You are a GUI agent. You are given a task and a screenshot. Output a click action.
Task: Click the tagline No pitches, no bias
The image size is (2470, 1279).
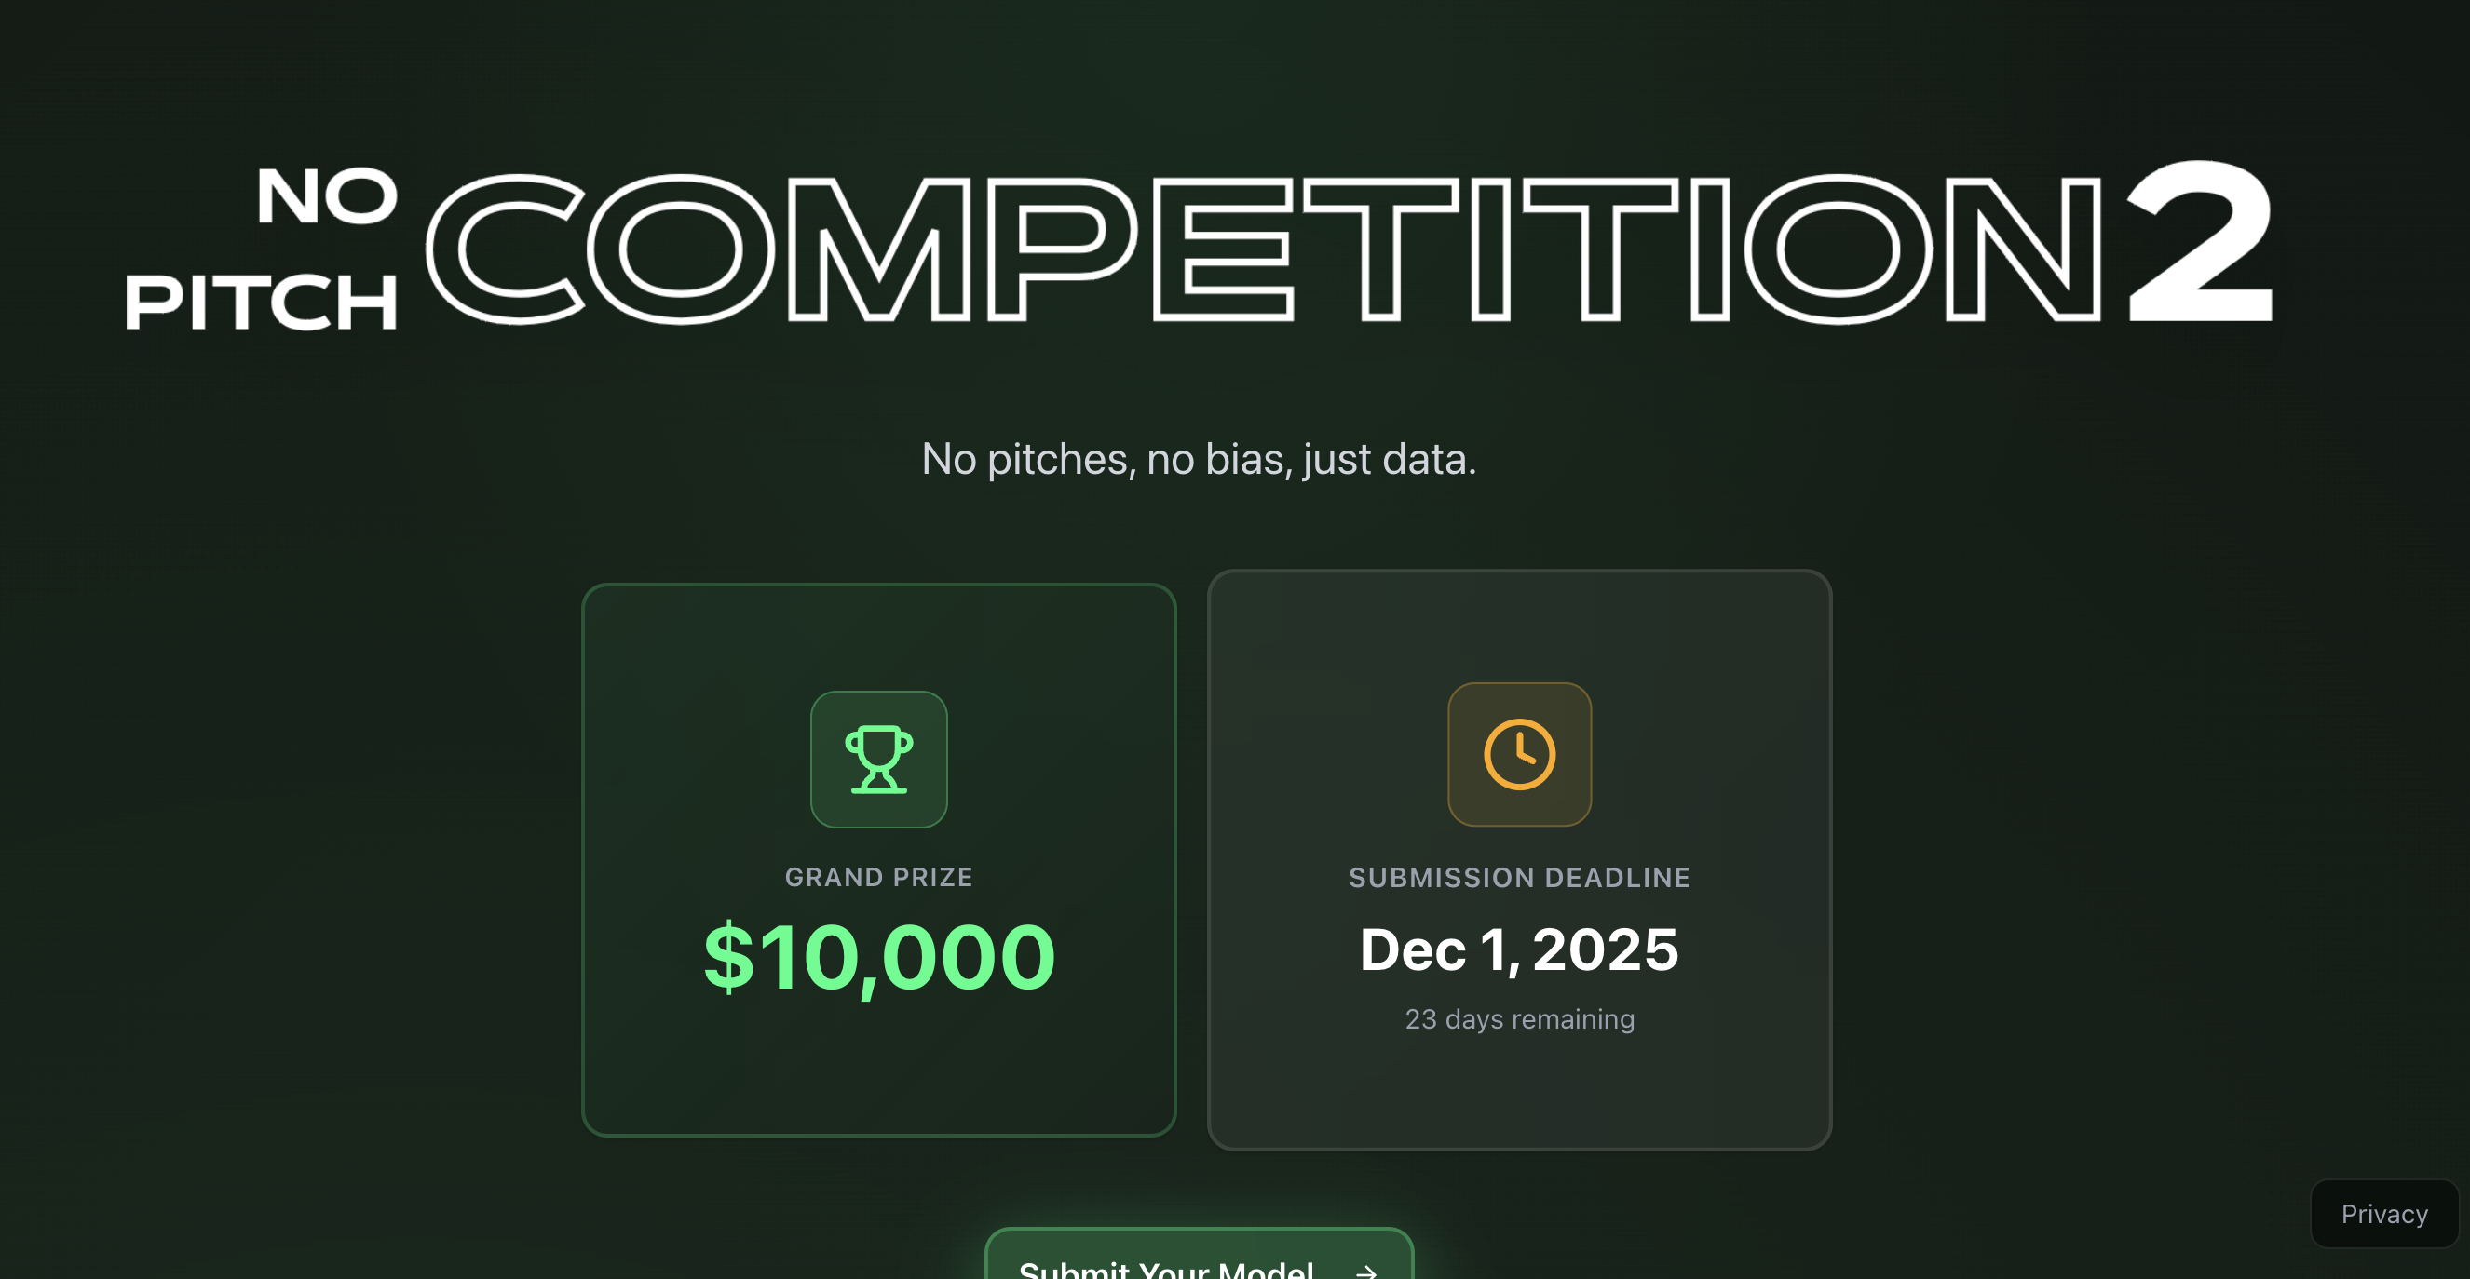[1199, 459]
